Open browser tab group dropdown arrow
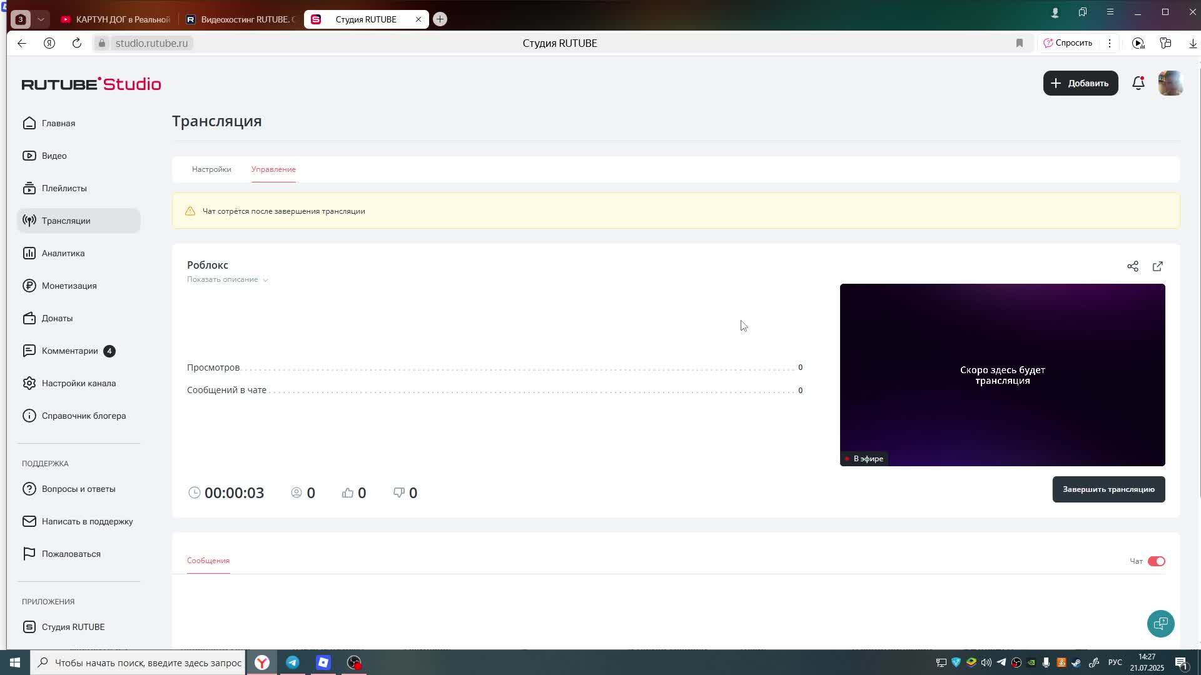The height and width of the screenshot is (675, 1201). click(x=41, y=19)
